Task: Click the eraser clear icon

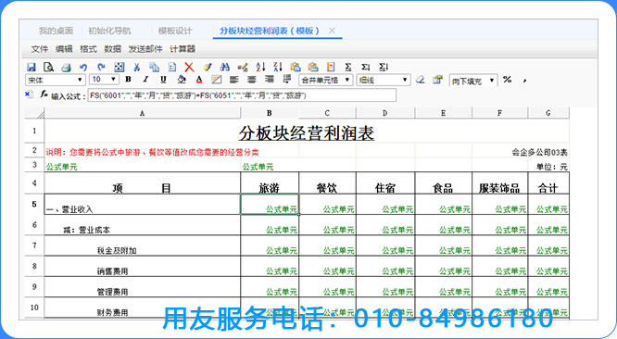Action: tap(421, 81)
